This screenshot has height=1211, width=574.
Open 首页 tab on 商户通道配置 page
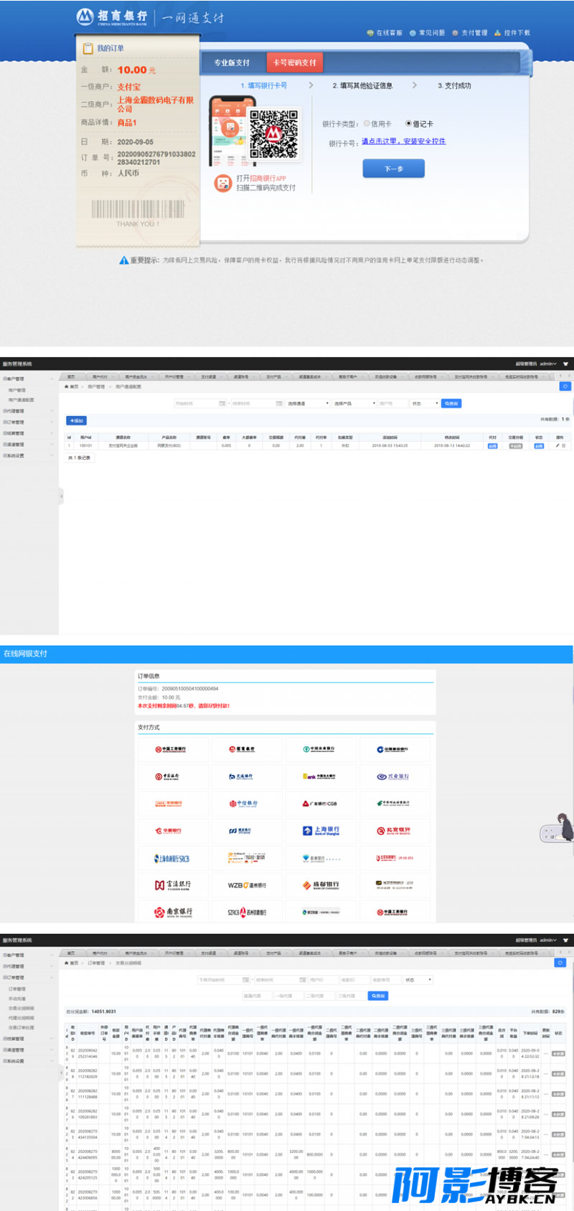71,377
